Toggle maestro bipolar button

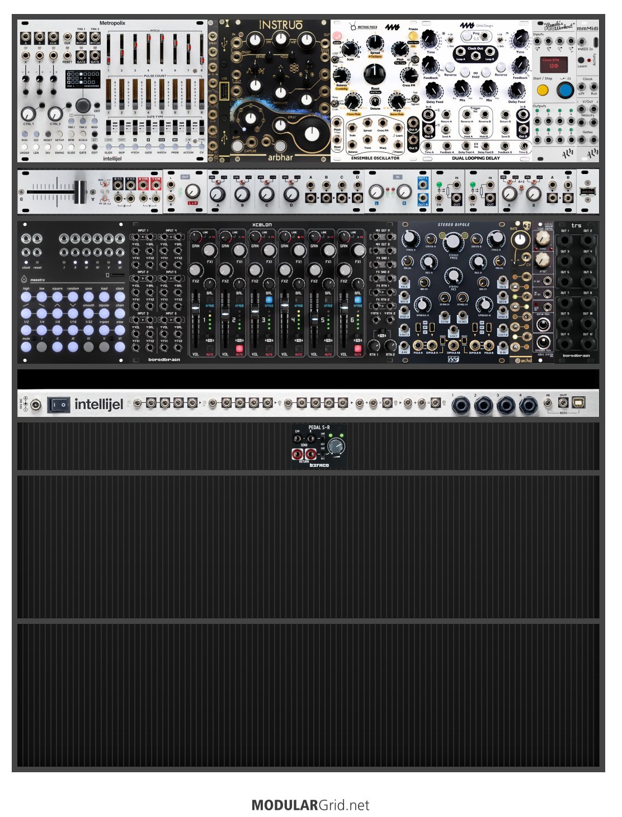coord(105,313)
